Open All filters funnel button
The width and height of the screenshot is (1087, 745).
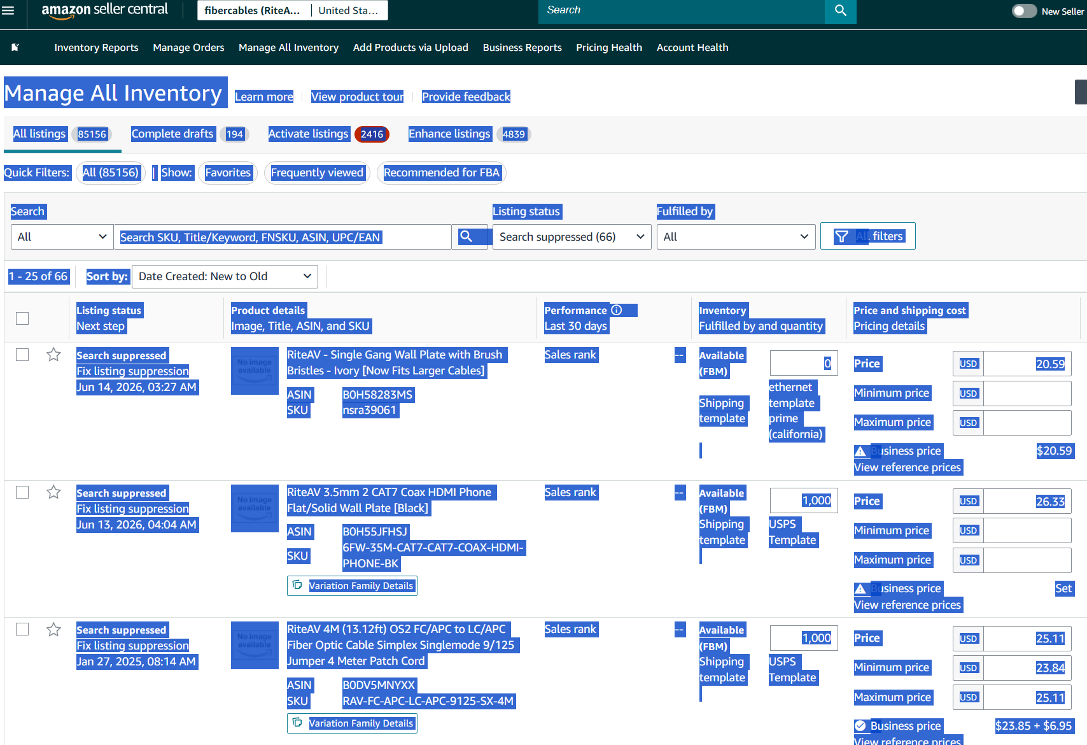pos(867,236)
